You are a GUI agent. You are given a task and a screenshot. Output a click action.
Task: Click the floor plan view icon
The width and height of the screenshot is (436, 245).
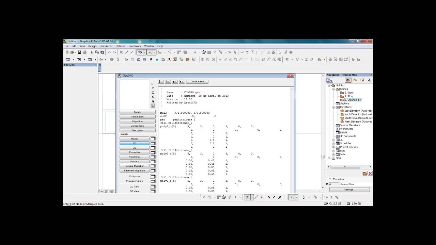[68, 60]
